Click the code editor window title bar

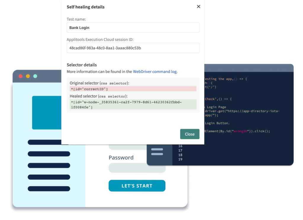point(249,68)
